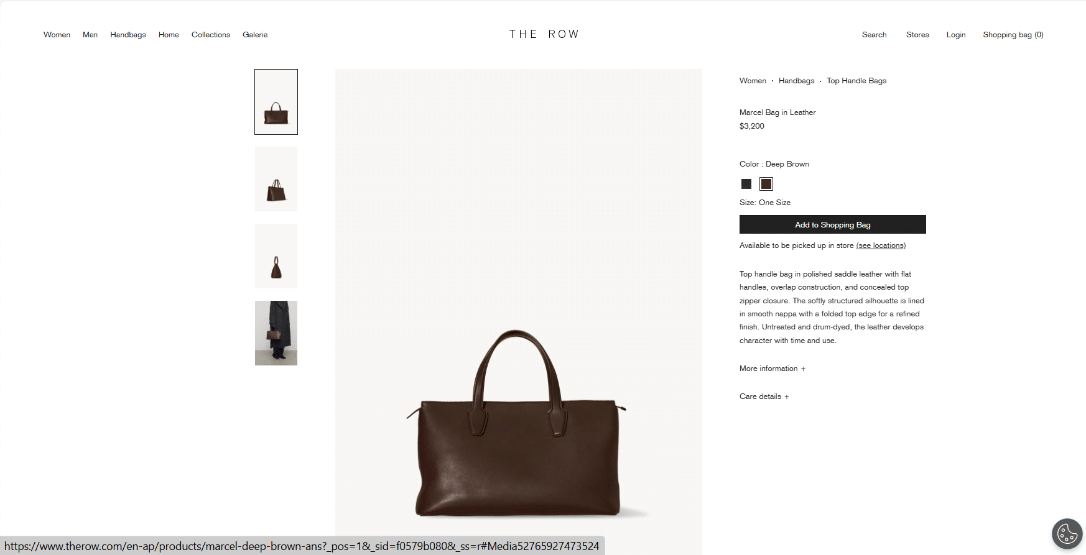The width and height of the screenshot is (1086, 555).
Task: Select the Deep Brown color swatch
Action: [x=766, y=184]
